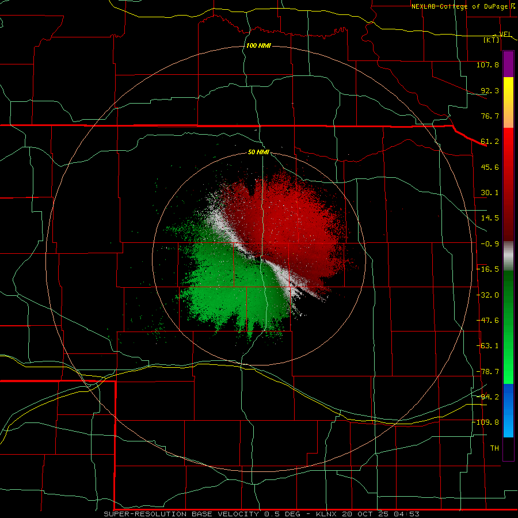Select the -63.1 scale value
This screenshot has height=518, width=518.
(x=487, y=346)
